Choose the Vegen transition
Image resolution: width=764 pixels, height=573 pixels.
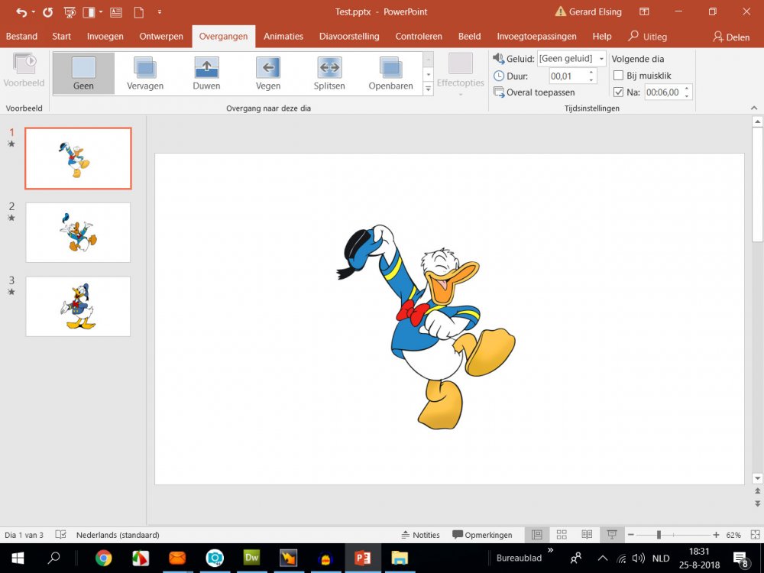click(268, 73)
